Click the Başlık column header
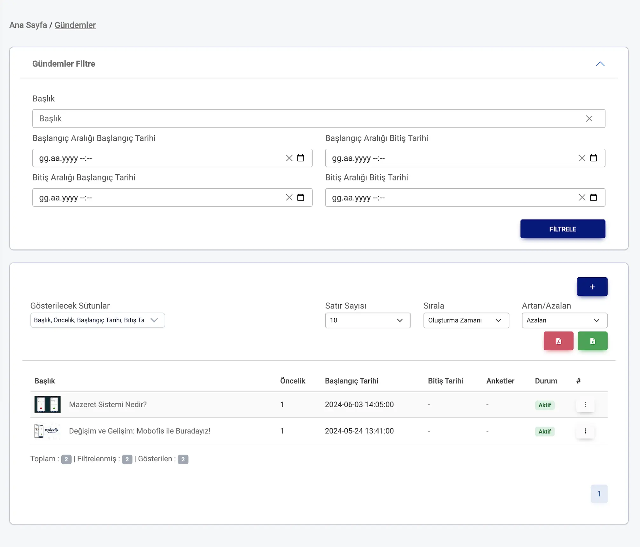 [x=45, y=381]
